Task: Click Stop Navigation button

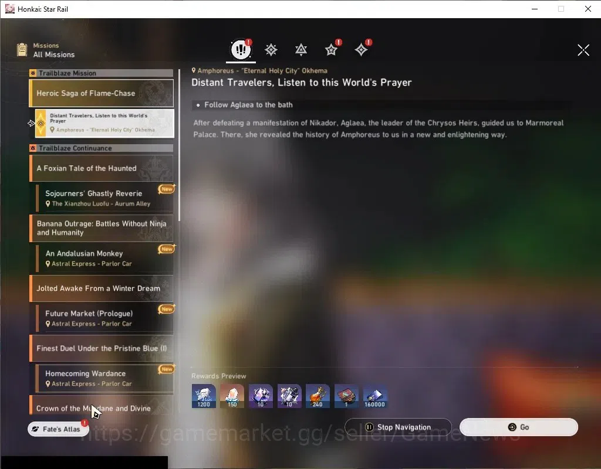Action: 398,427
